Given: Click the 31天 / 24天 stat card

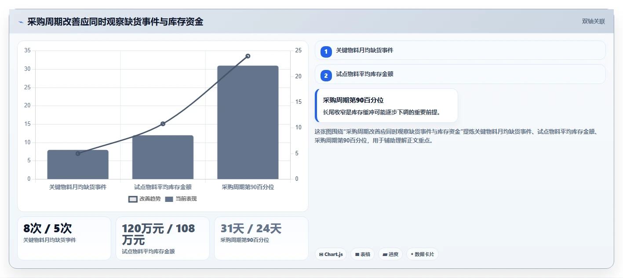Looking at the screenshot, I should 261,238.
